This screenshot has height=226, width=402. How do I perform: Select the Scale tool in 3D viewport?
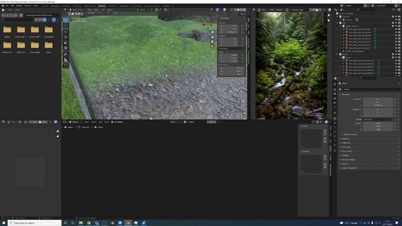click(x=66, y=43)
